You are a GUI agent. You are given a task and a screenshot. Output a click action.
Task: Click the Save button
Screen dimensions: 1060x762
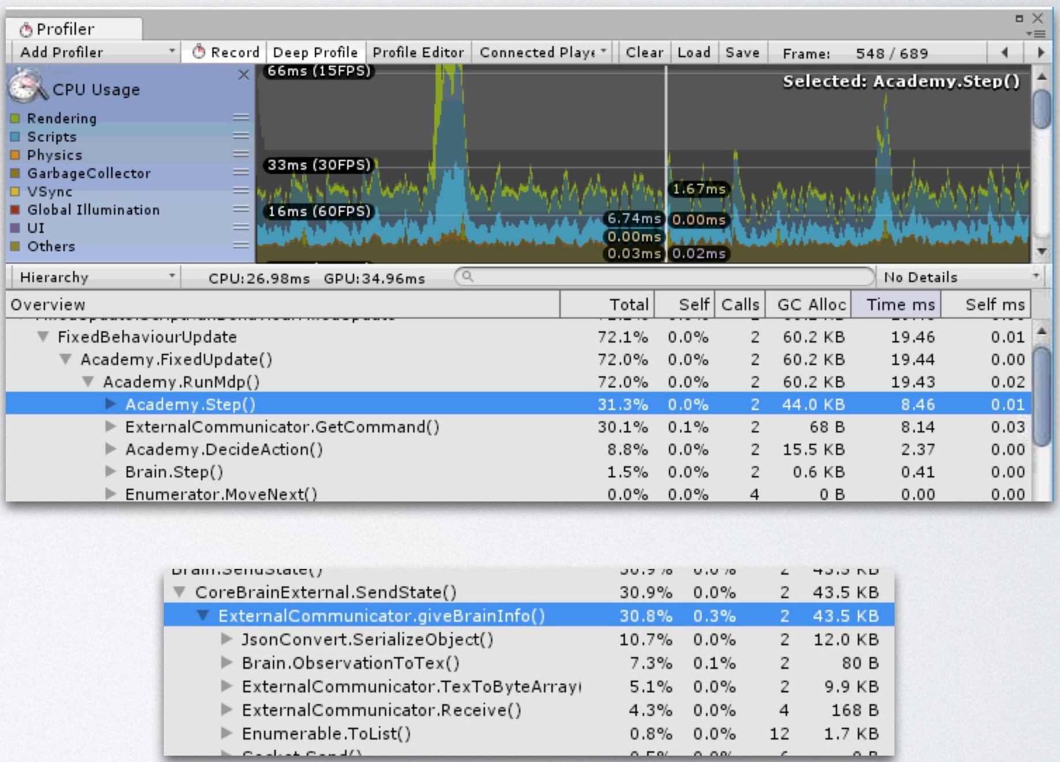742,52
